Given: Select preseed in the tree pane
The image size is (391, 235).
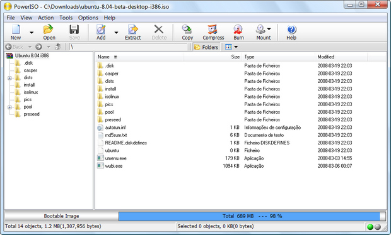Looking at the screenshot, I should coord(32,114).
